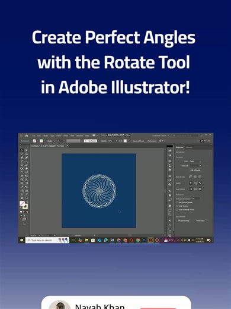The image size is (231, 309).
Task: Enable the Use Preview Bounds checkbox
Action: tap(177, 203)
